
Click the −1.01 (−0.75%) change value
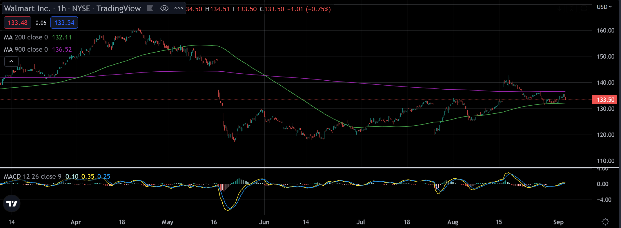(x=309, y=9)
